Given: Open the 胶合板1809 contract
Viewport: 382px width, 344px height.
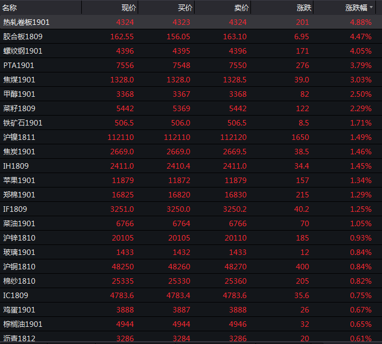Looking at the screenshot, I should pyautogui.click(x=23, y=37).
